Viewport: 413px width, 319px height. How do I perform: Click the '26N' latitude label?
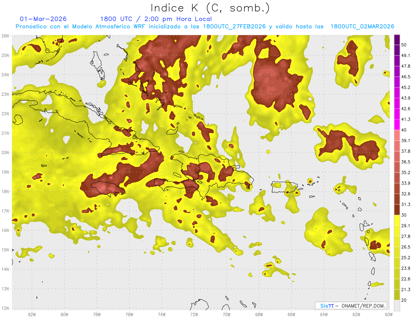coord(5,36)
